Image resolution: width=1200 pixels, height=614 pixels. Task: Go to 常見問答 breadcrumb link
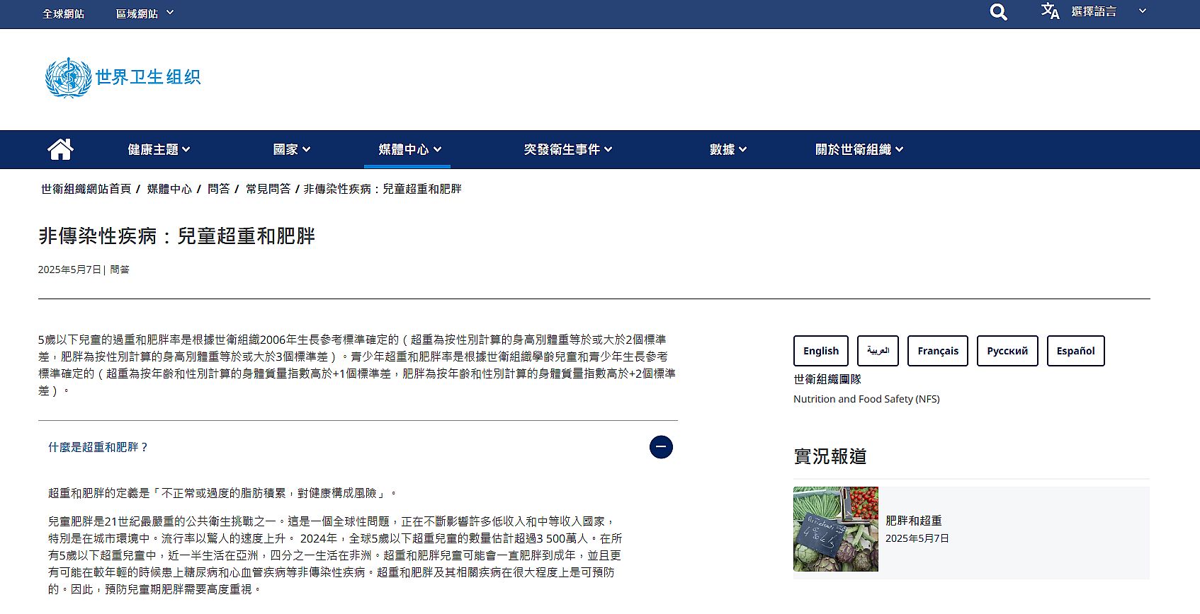click(268, 189)
